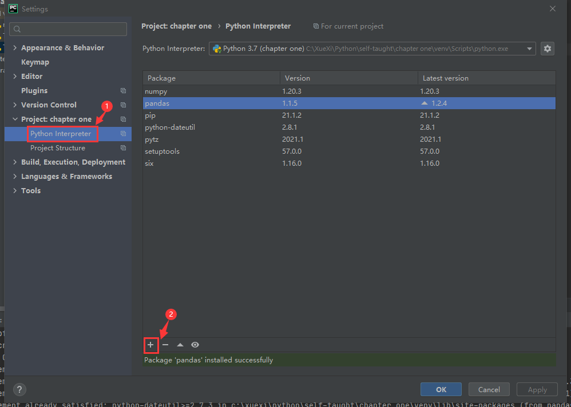Click the Cancel button
The width and height of the screenshot is (571, 407).
point(489,389)
